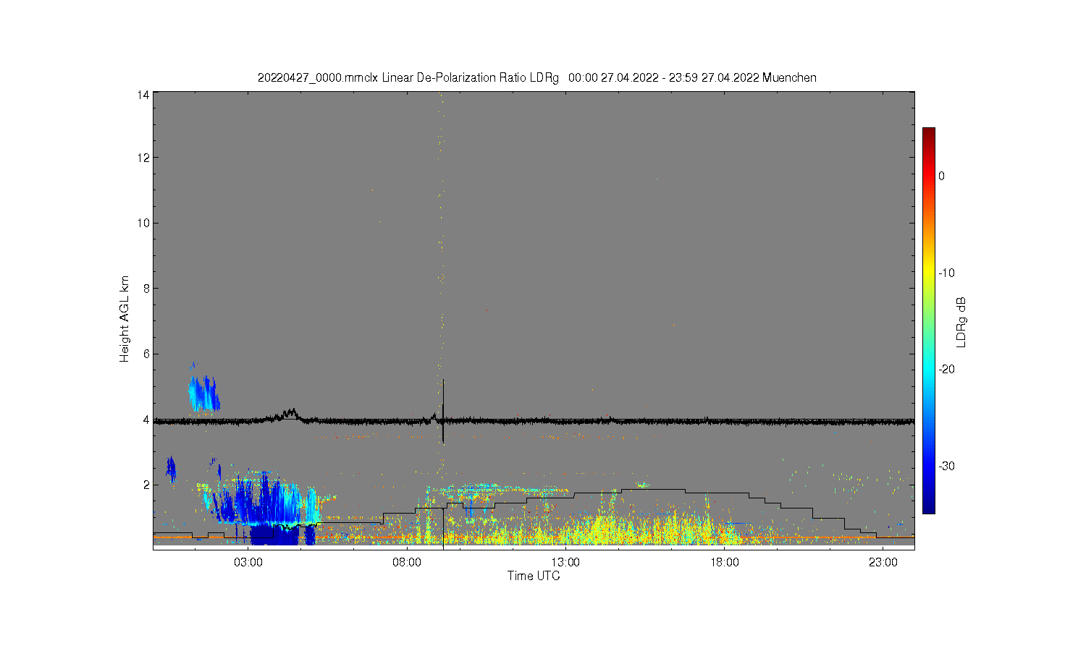The width and height of the screenshot is (1086, 651).
Task: Click the LDRg color scale bar
Action: click(x=928, y=321)
